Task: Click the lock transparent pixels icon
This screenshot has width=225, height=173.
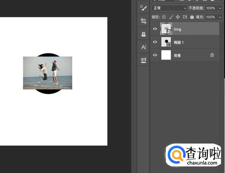Action: point(164,17)
